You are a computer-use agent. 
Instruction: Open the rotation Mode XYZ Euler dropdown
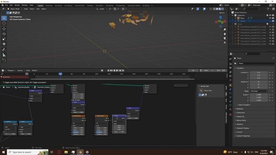click(259, 91)
